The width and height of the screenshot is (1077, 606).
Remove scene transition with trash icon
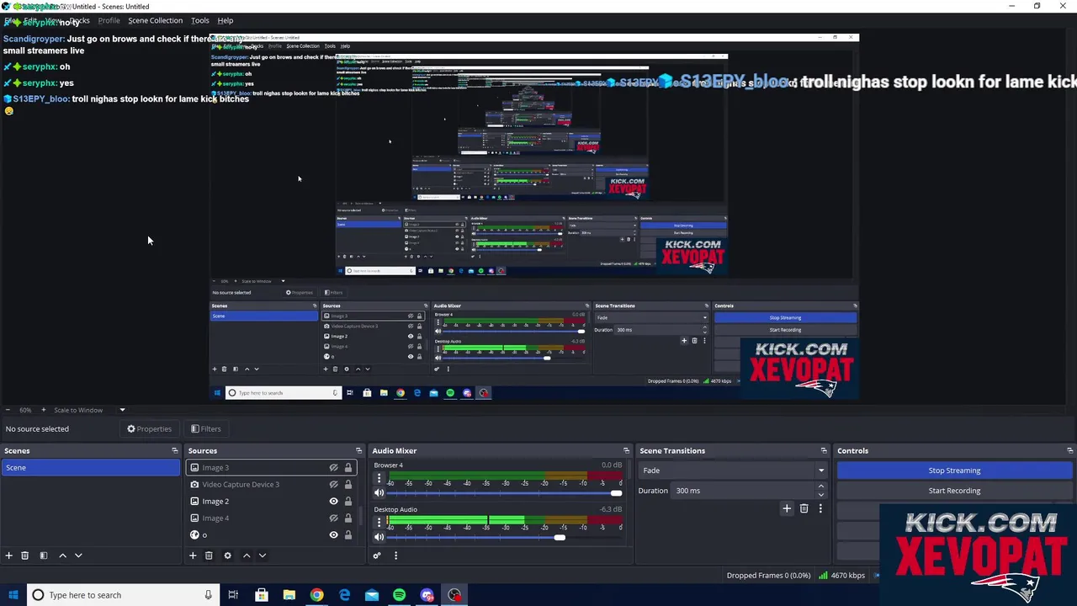(804, 508)
